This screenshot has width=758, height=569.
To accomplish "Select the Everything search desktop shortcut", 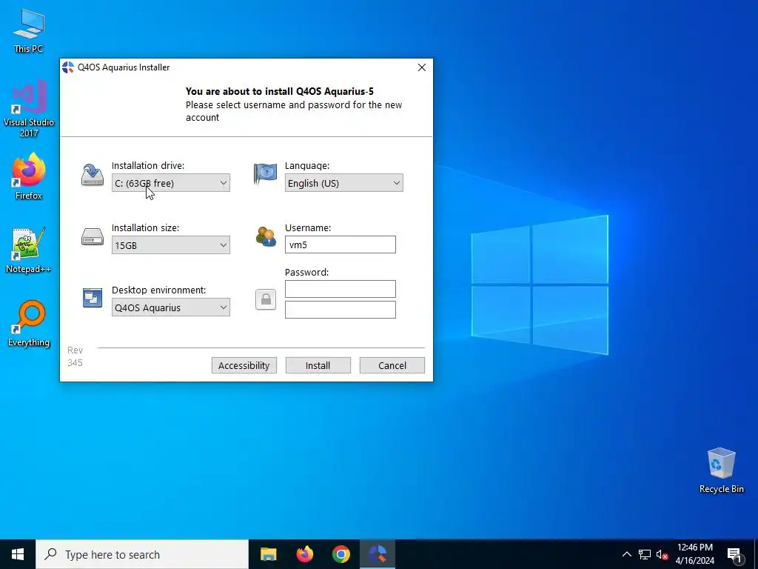I will 29,324.
